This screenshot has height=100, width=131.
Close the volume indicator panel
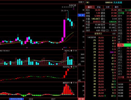pos(76,51)
